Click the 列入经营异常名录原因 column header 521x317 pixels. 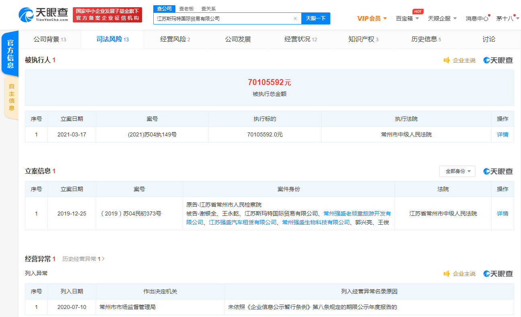point(369,292)
